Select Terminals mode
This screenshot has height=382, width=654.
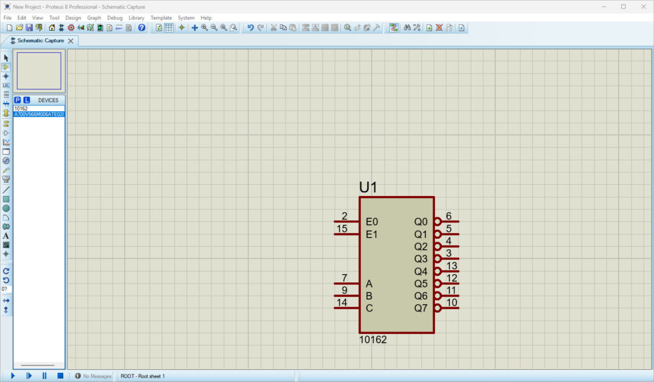click(x=6, y=123)
